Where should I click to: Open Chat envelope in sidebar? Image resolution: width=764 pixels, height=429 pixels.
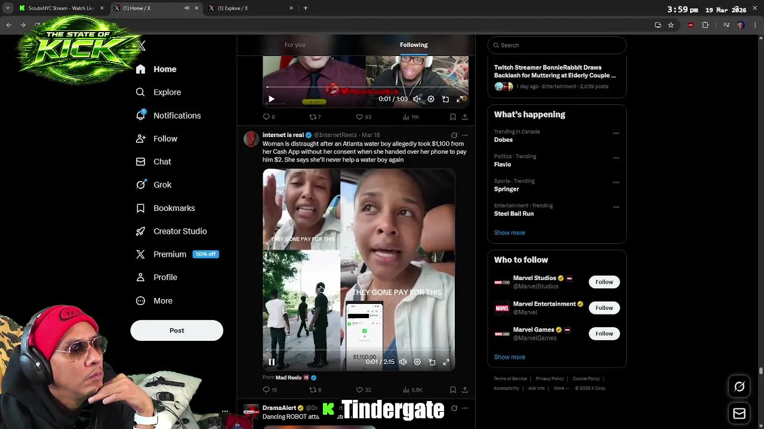(x=153, y=161)
